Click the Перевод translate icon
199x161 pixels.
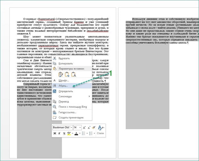[x=55, y=101]
